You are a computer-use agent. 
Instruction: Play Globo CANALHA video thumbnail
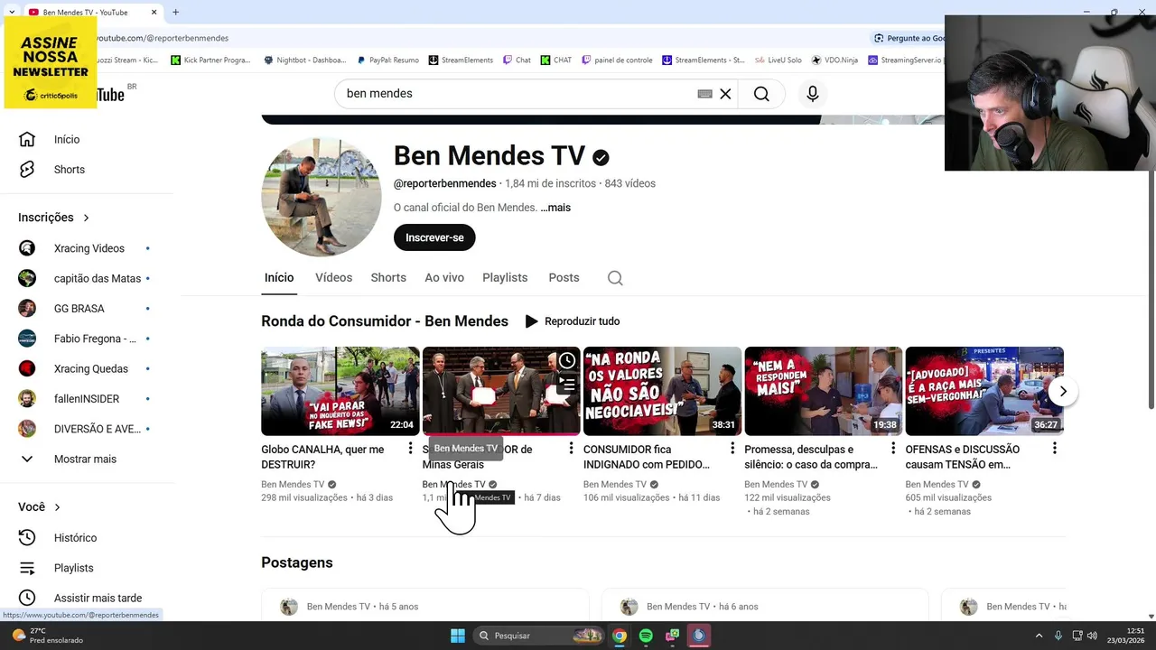(340, 391)
